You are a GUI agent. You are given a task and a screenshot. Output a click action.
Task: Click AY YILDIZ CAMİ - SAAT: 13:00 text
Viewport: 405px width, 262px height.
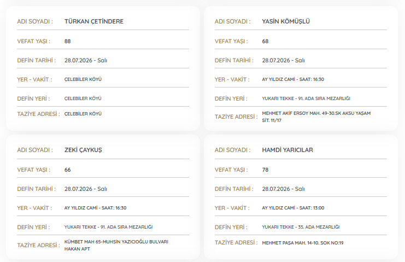point(293,208)
